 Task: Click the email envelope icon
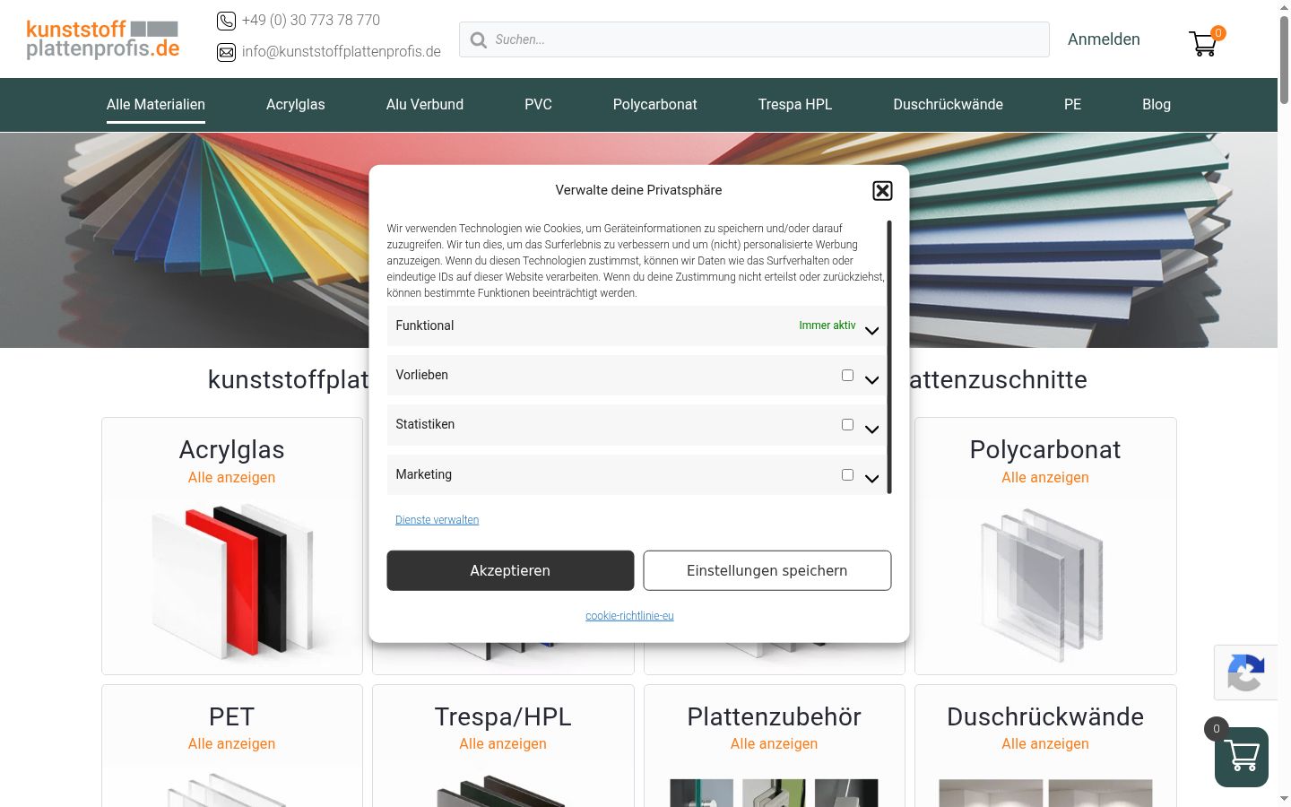point(226,52)
